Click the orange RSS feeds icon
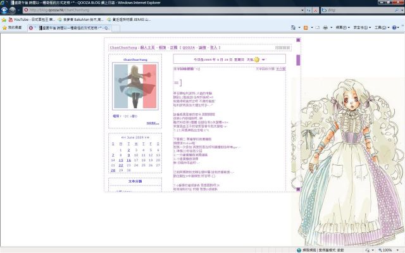Screen dimensions: 405x253 tap(306, 27)
